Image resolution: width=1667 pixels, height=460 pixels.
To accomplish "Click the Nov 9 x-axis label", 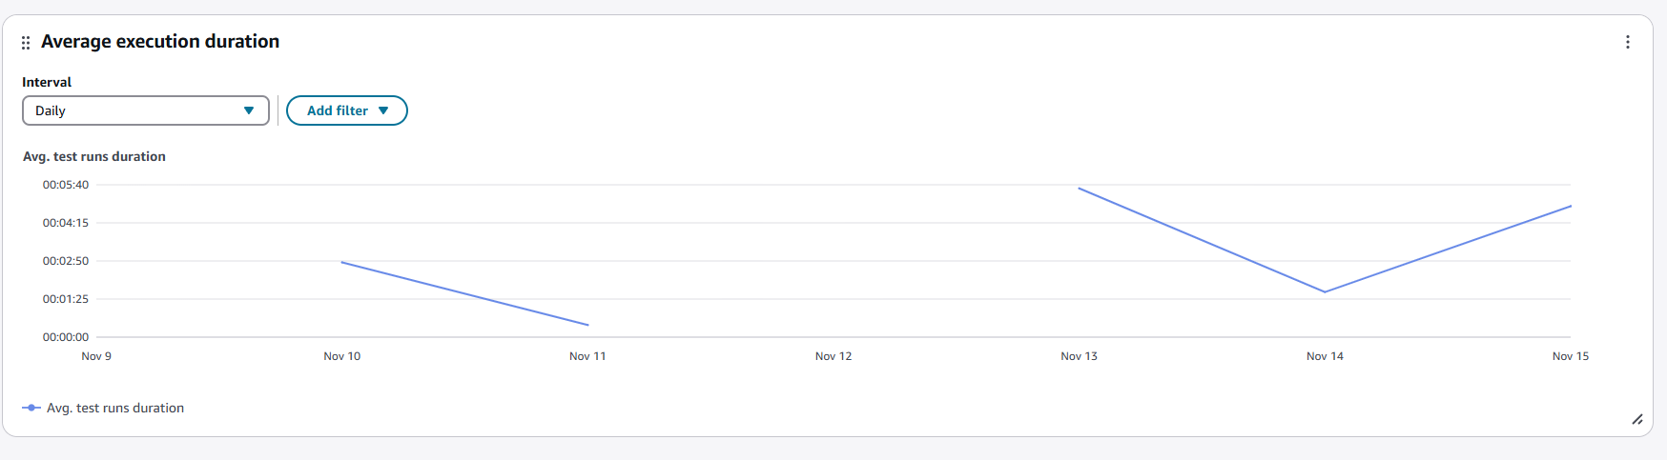I will tap(96, 356).
